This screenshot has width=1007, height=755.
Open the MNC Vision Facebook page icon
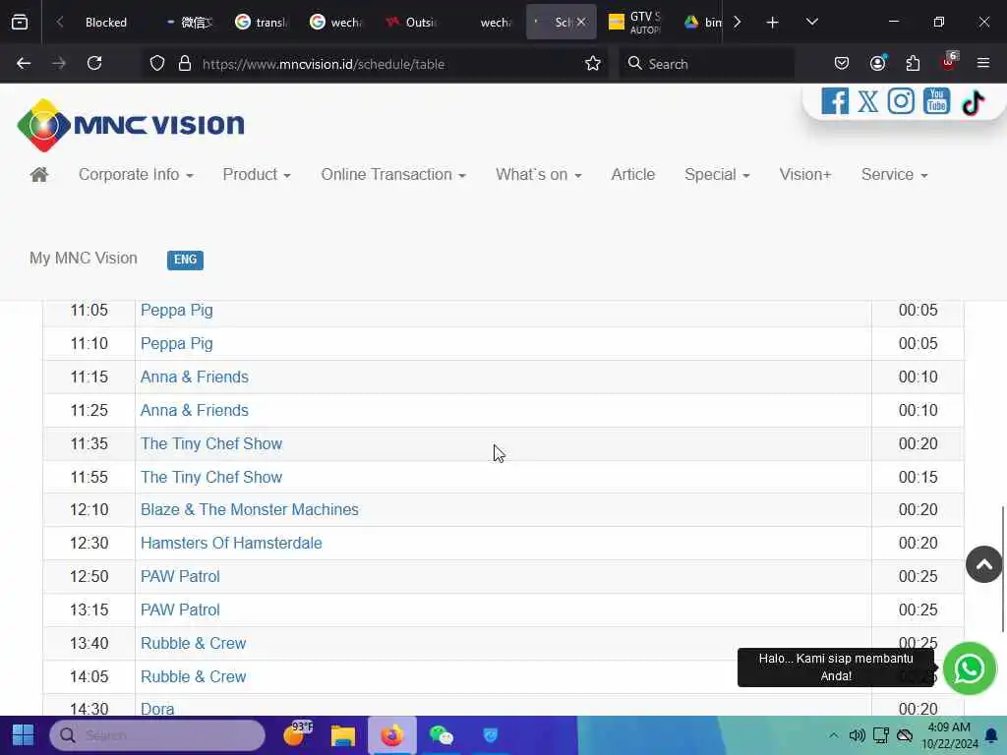pos(834,101)
